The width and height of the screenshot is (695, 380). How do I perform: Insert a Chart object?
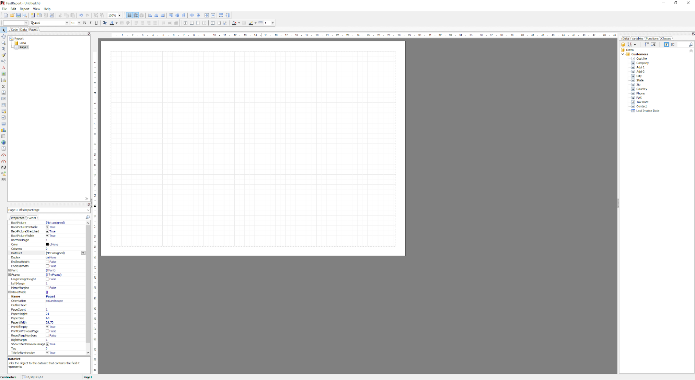(x=3, y=130)
